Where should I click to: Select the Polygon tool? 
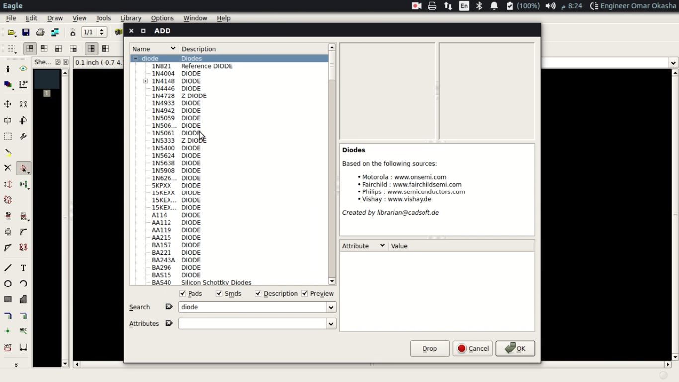click(x=23, y=299)
